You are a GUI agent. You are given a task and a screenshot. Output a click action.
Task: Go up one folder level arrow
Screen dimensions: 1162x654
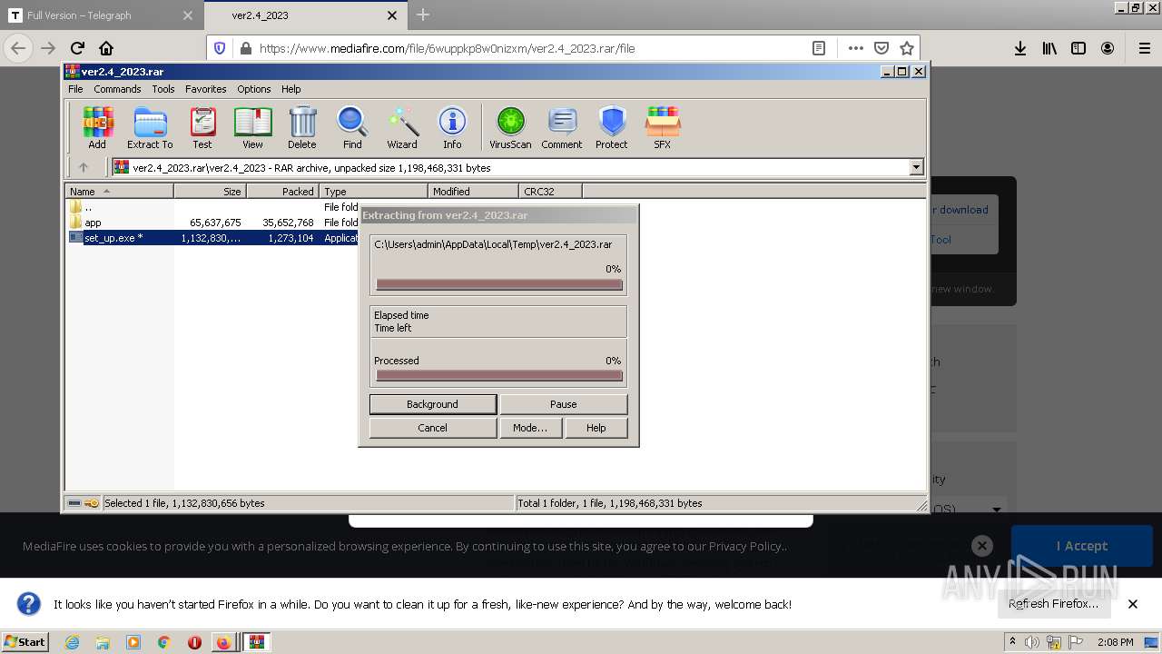(x=84, y=167)
